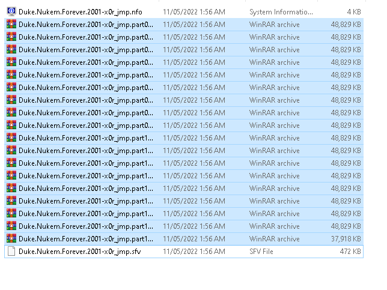Click the 'SFV File' type cell

click(261, 252)
